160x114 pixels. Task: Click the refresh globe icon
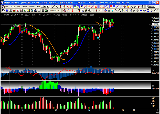[x=105, y=10]
